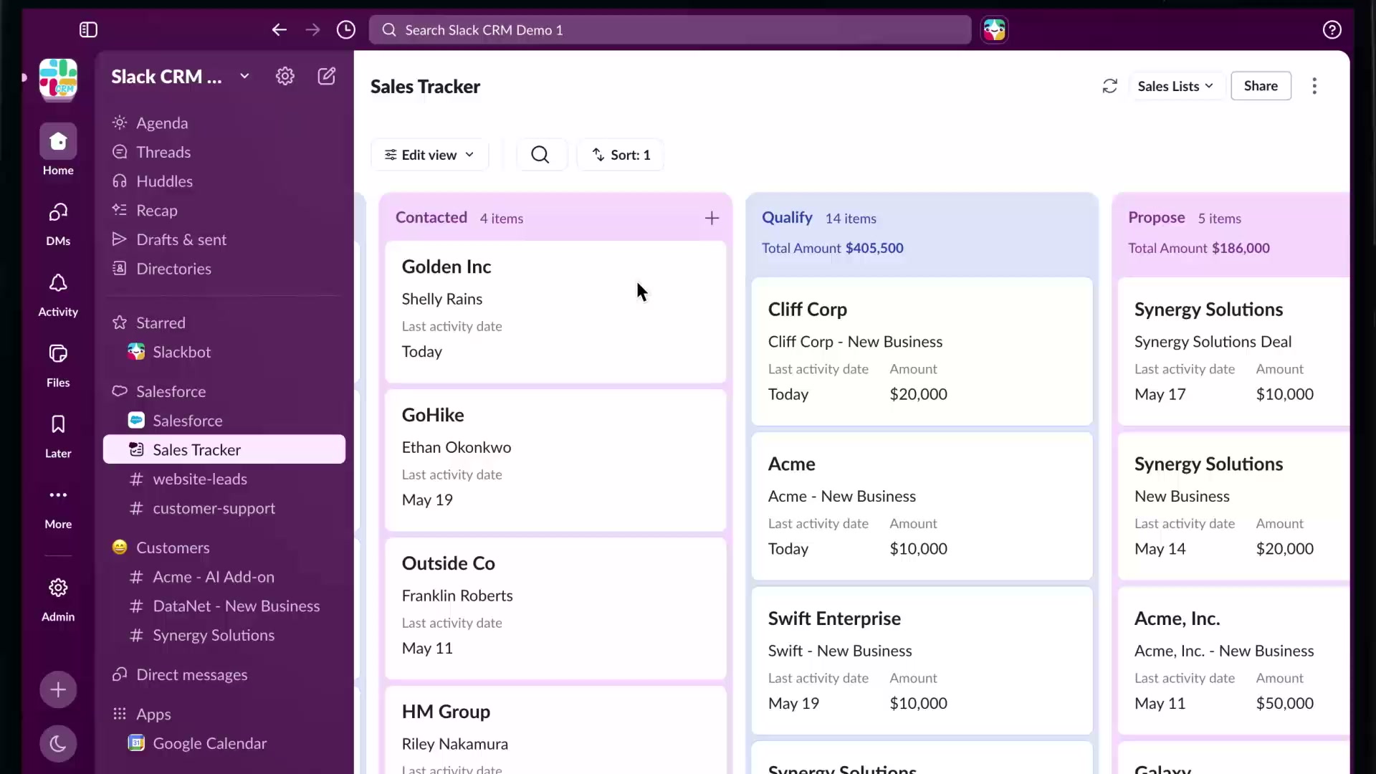Image resolution: width=1376 pixels, height=774 pixels.
Task: Open the help question mark icon
Action: (1332, 29)
